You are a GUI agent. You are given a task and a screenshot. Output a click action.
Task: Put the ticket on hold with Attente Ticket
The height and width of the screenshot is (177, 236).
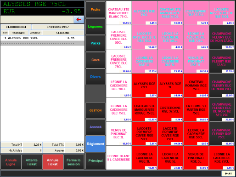click(x=32, y=162)
